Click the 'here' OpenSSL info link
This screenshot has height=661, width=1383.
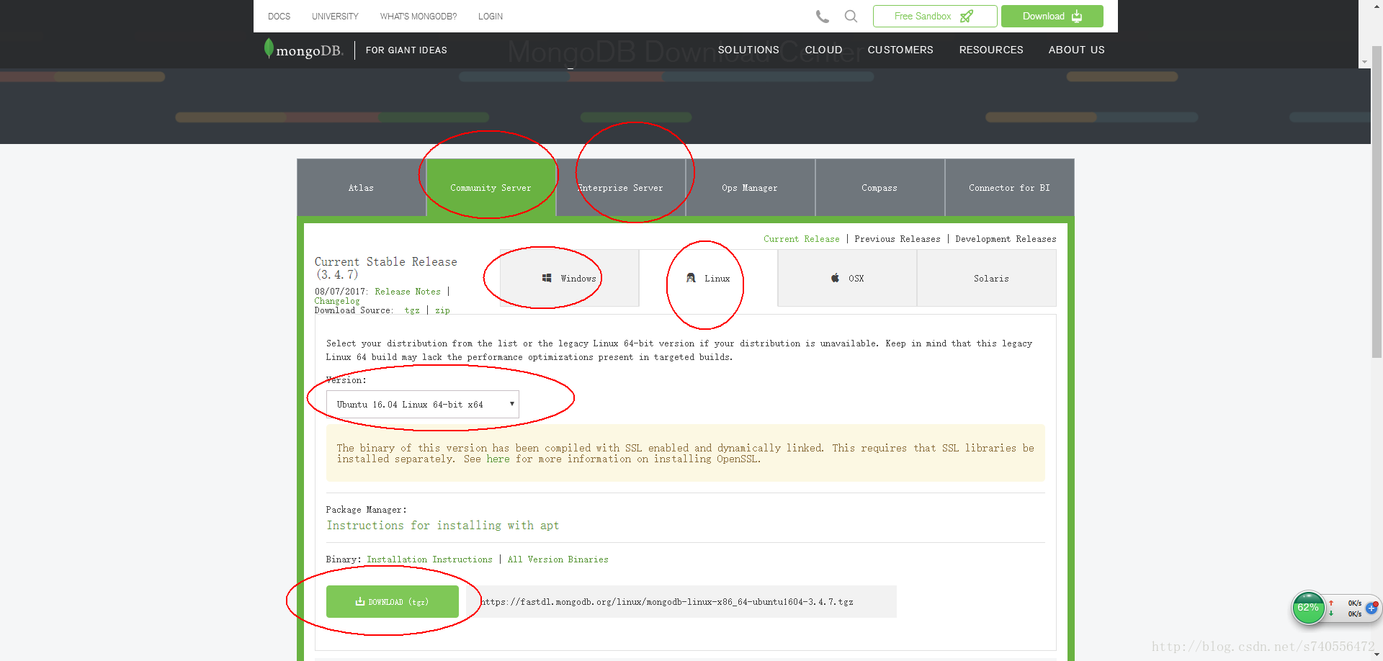pyautogui.click(x=498, y=459)
